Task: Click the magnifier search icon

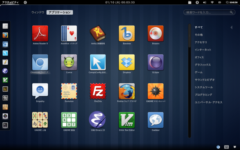Action: pyautogui.click(x=231, y=12)
